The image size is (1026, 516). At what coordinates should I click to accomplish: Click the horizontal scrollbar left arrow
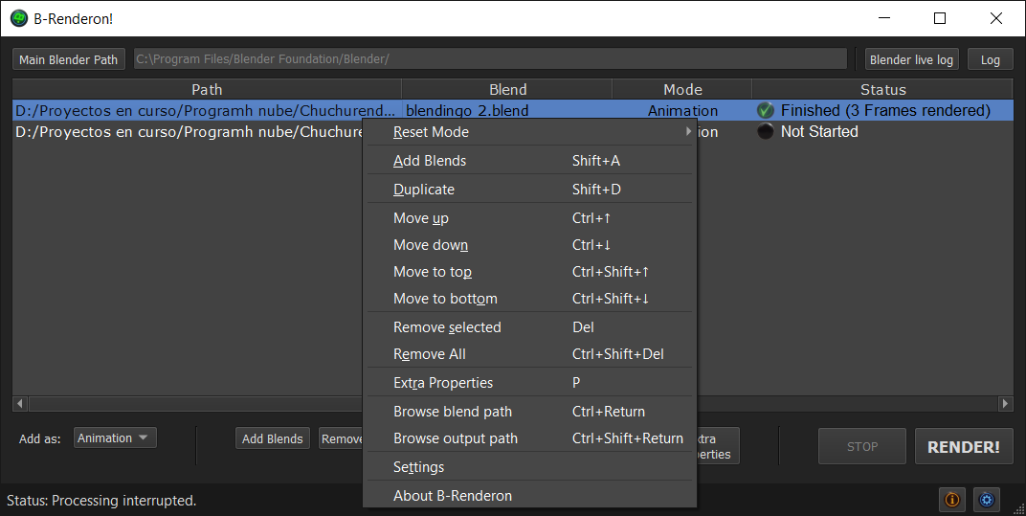coord(20,403)
